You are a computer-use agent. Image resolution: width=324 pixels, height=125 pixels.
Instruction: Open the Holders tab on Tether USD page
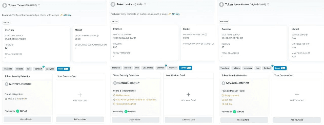[19, 69]
